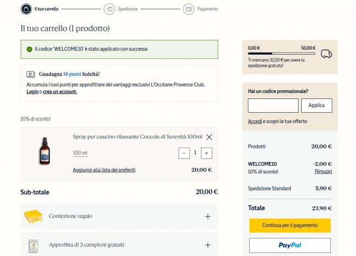This screenshot has height=256, width=356.
Task: Select the Spedizione step label
Action: (x=128, y=9)
